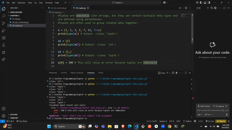Switch to the Output panel tab
The width and height of the screenshot is (232, 130).
click(63, 73)
